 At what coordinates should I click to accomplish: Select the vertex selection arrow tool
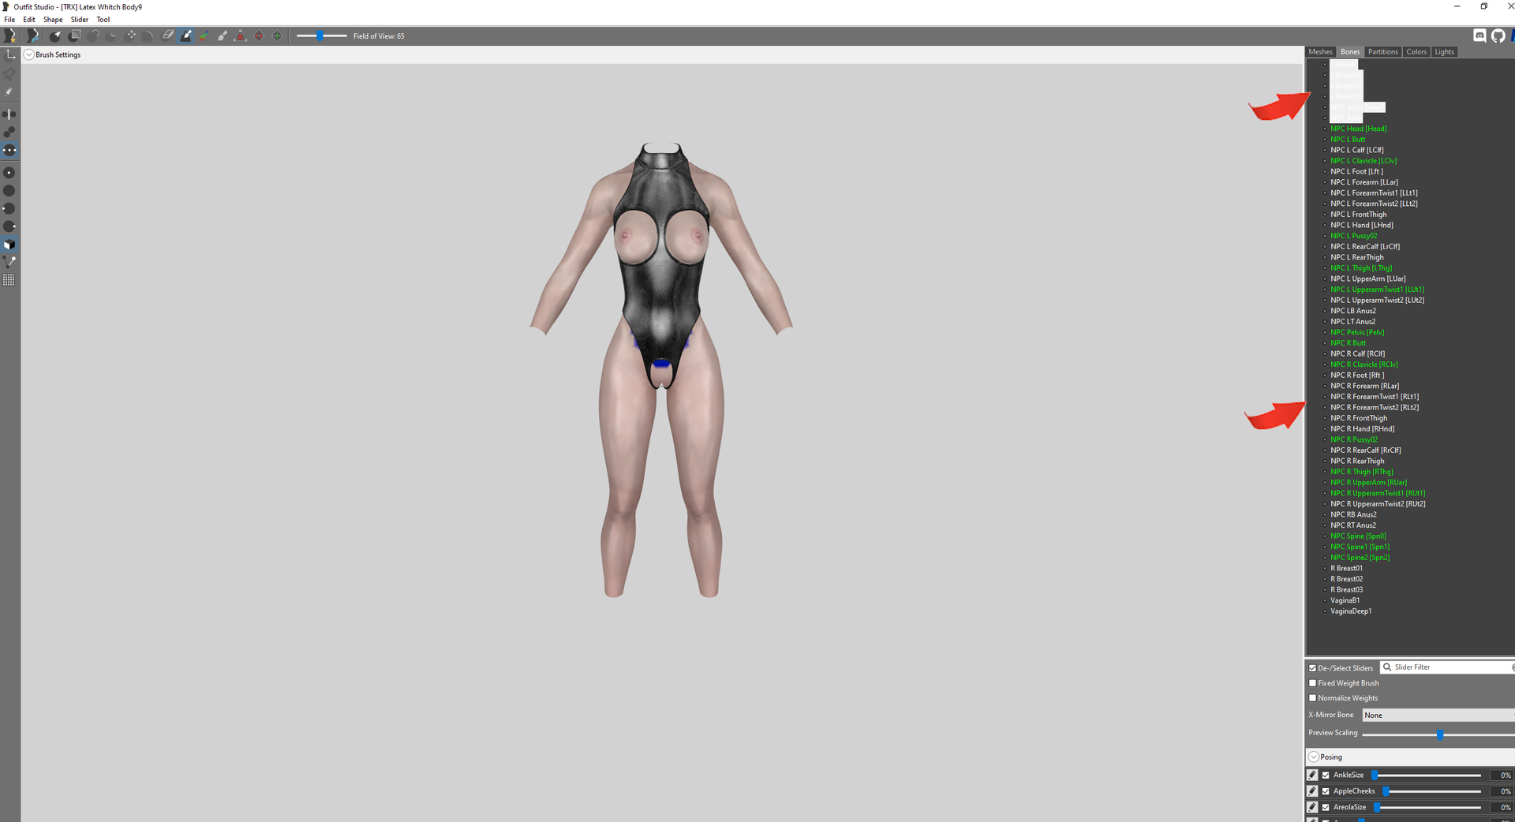[x=55, y=35]
